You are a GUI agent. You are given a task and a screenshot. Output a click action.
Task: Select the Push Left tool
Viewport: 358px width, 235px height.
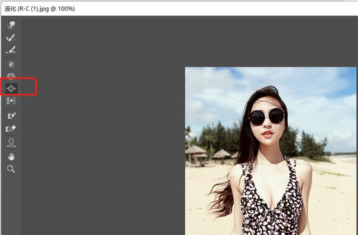click(11, 100)
